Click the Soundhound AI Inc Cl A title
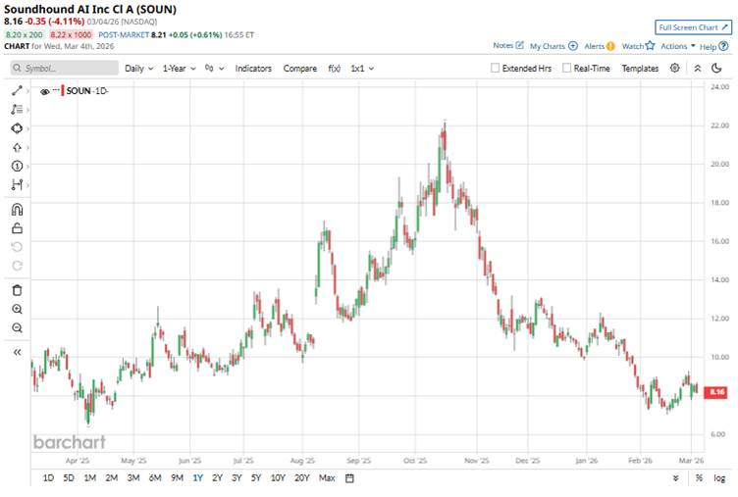 coord(90,9)
